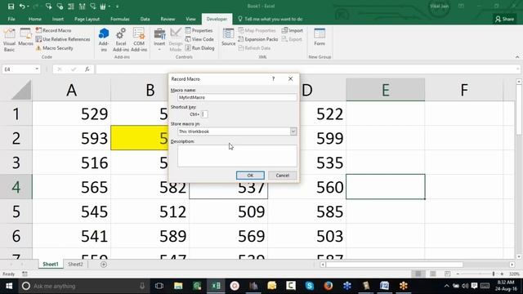This screenshot has height=294, width=523.
Task: Switch to the Formulas tab
Action: (x=120, y=19)
